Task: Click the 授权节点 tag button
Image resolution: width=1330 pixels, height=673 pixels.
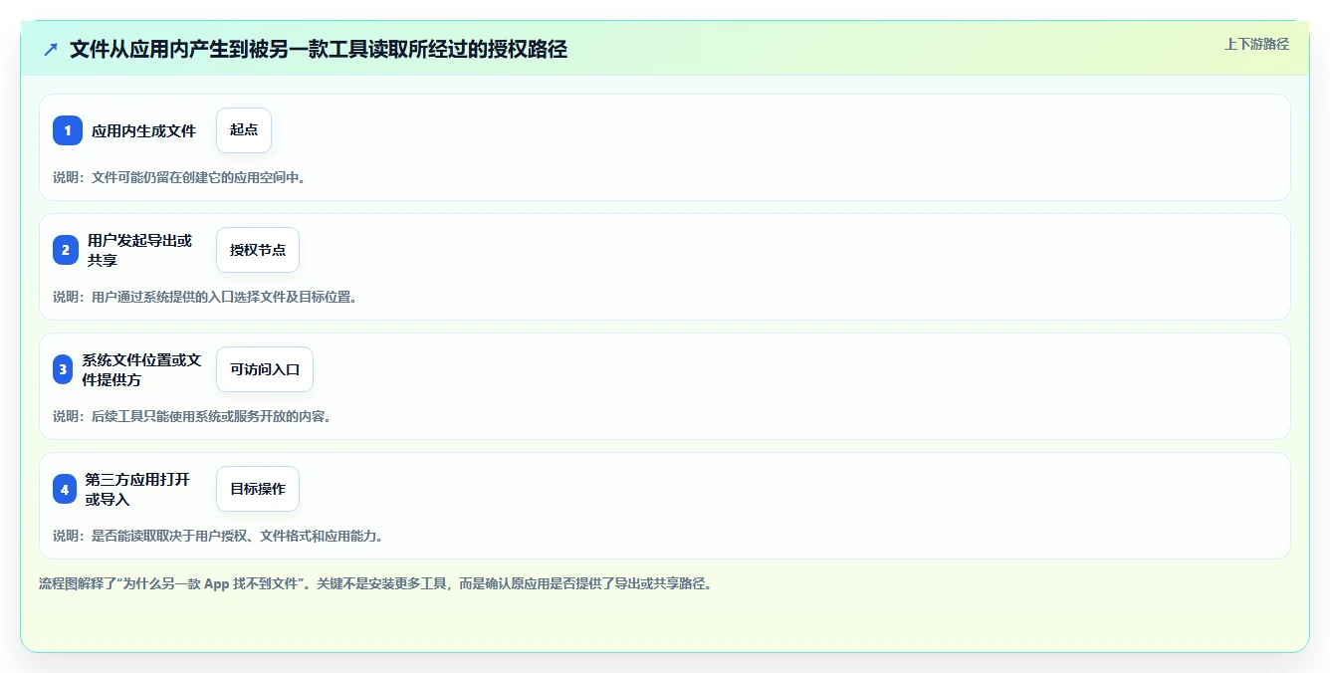Action: click(x=258, y=250)
